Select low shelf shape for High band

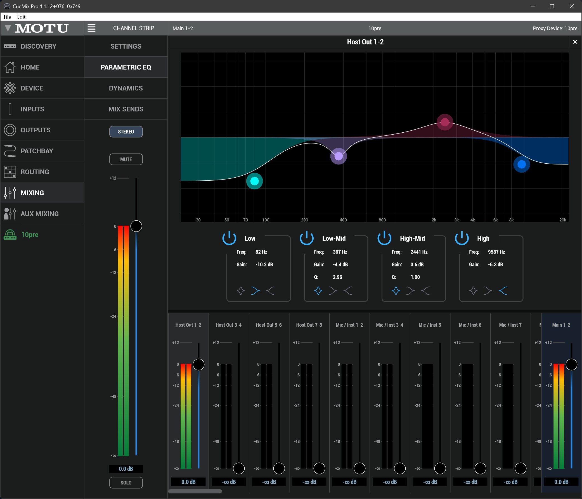(488, 291)
